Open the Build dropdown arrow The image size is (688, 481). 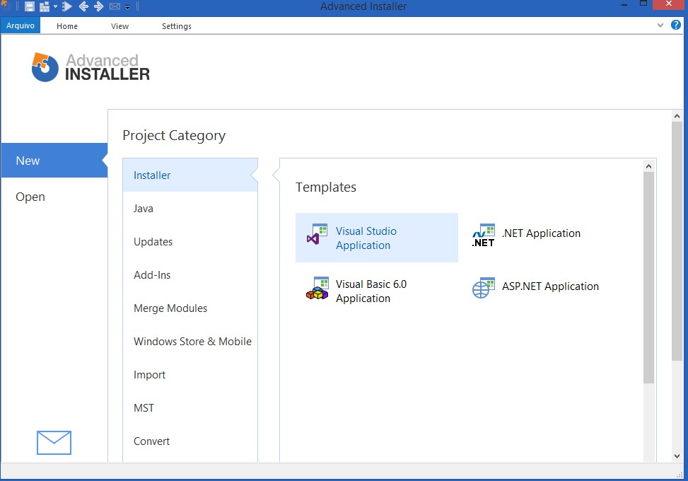click(55, 6)
